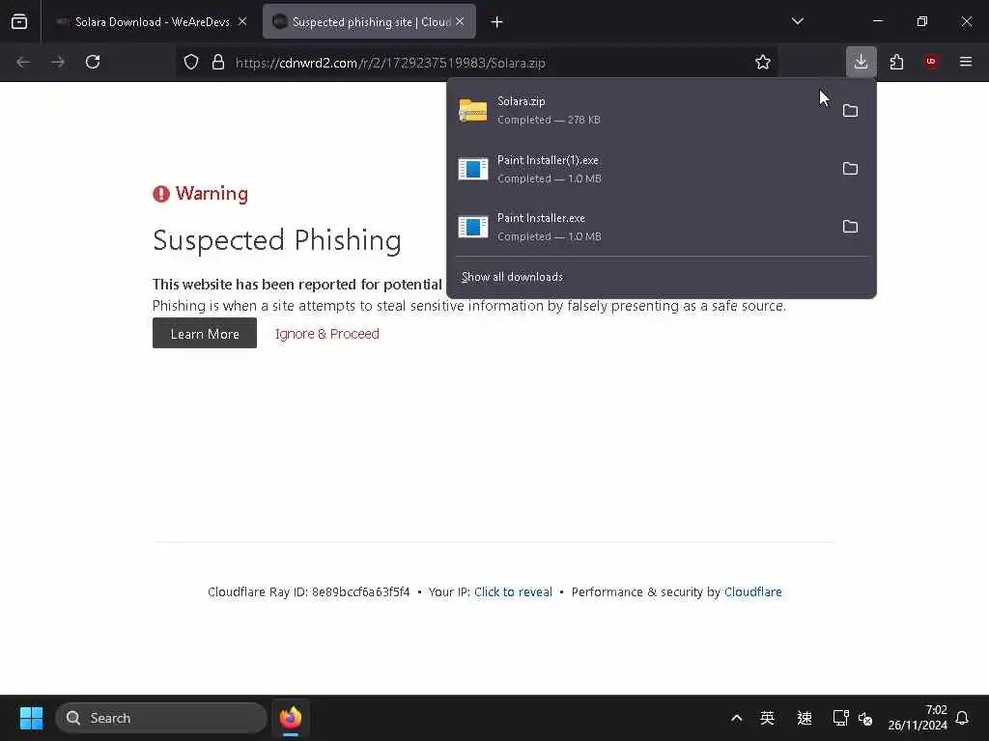View site security padlock info
The height and width of the screenshot is (741, 989).
218,63
